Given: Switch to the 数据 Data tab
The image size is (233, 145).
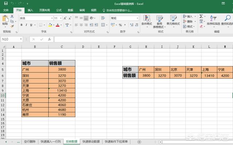Looking at the screenshot, I should point(70,10).
